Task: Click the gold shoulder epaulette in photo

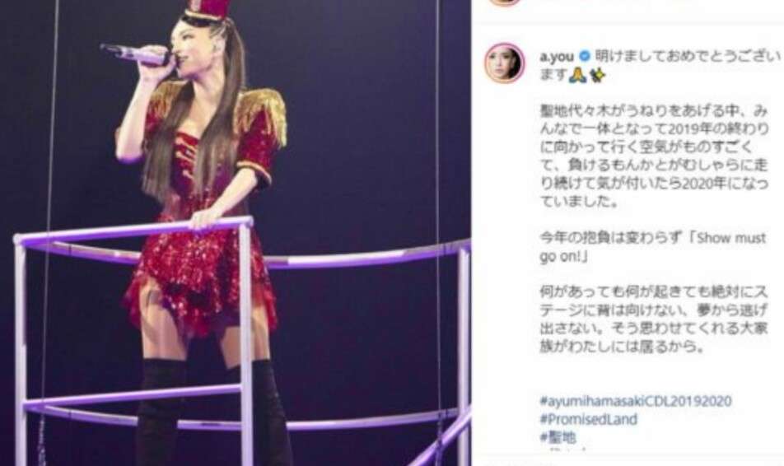Action: [262, 114]
